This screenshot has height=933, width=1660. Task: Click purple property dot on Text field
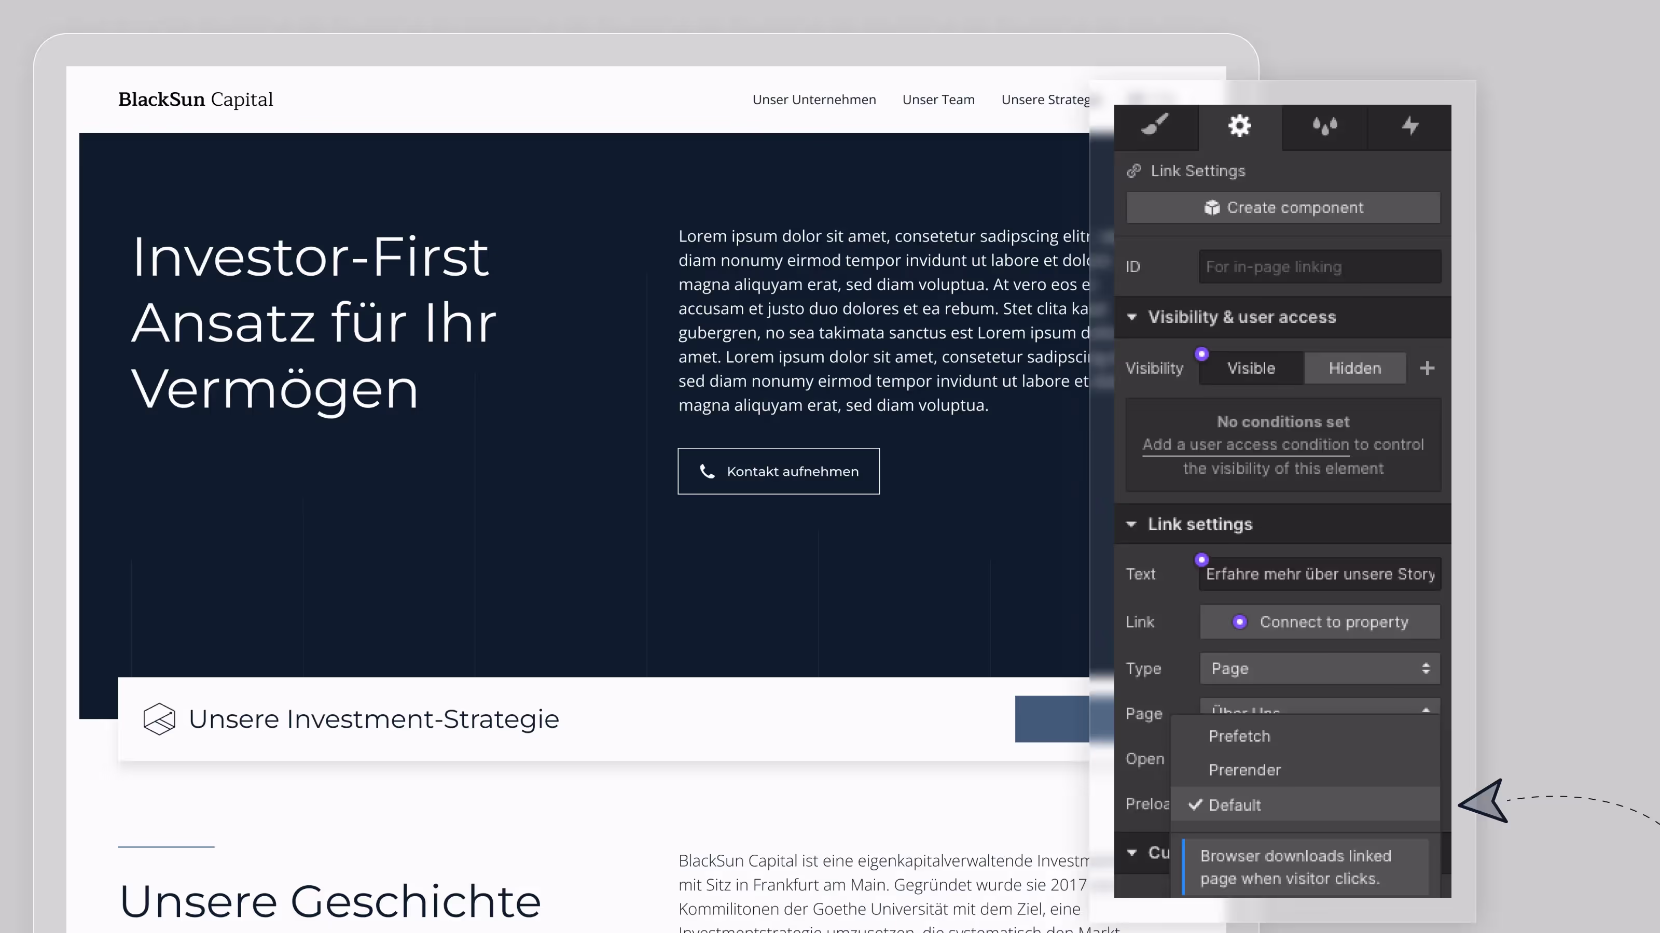(1202, 560)
